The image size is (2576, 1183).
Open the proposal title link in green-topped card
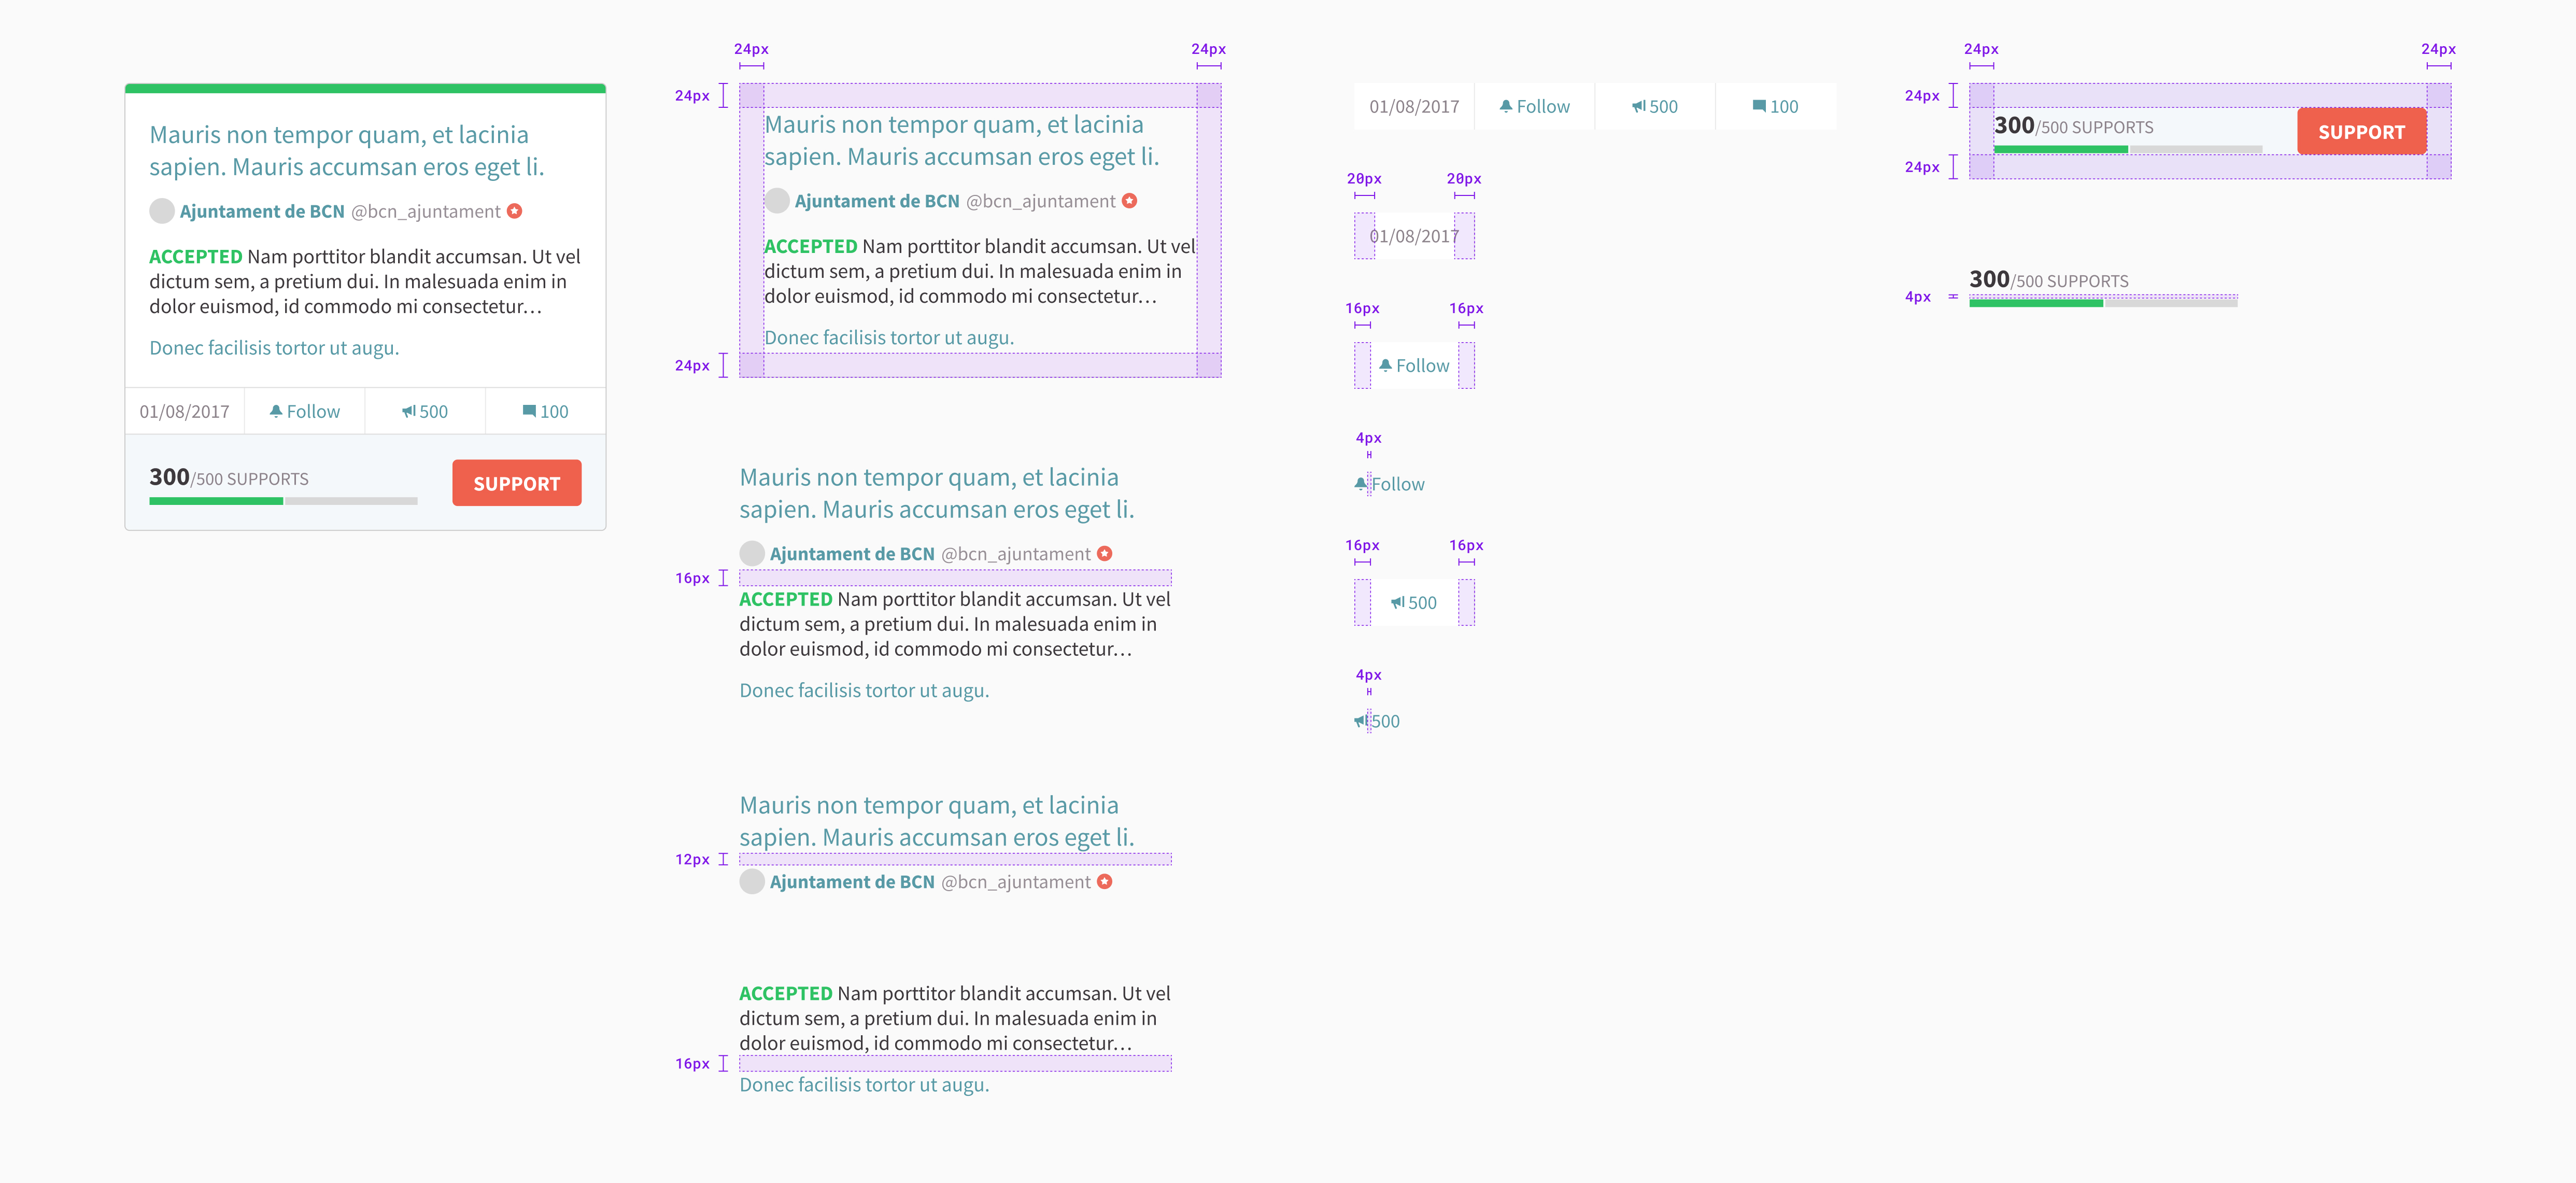click(347, 151)
